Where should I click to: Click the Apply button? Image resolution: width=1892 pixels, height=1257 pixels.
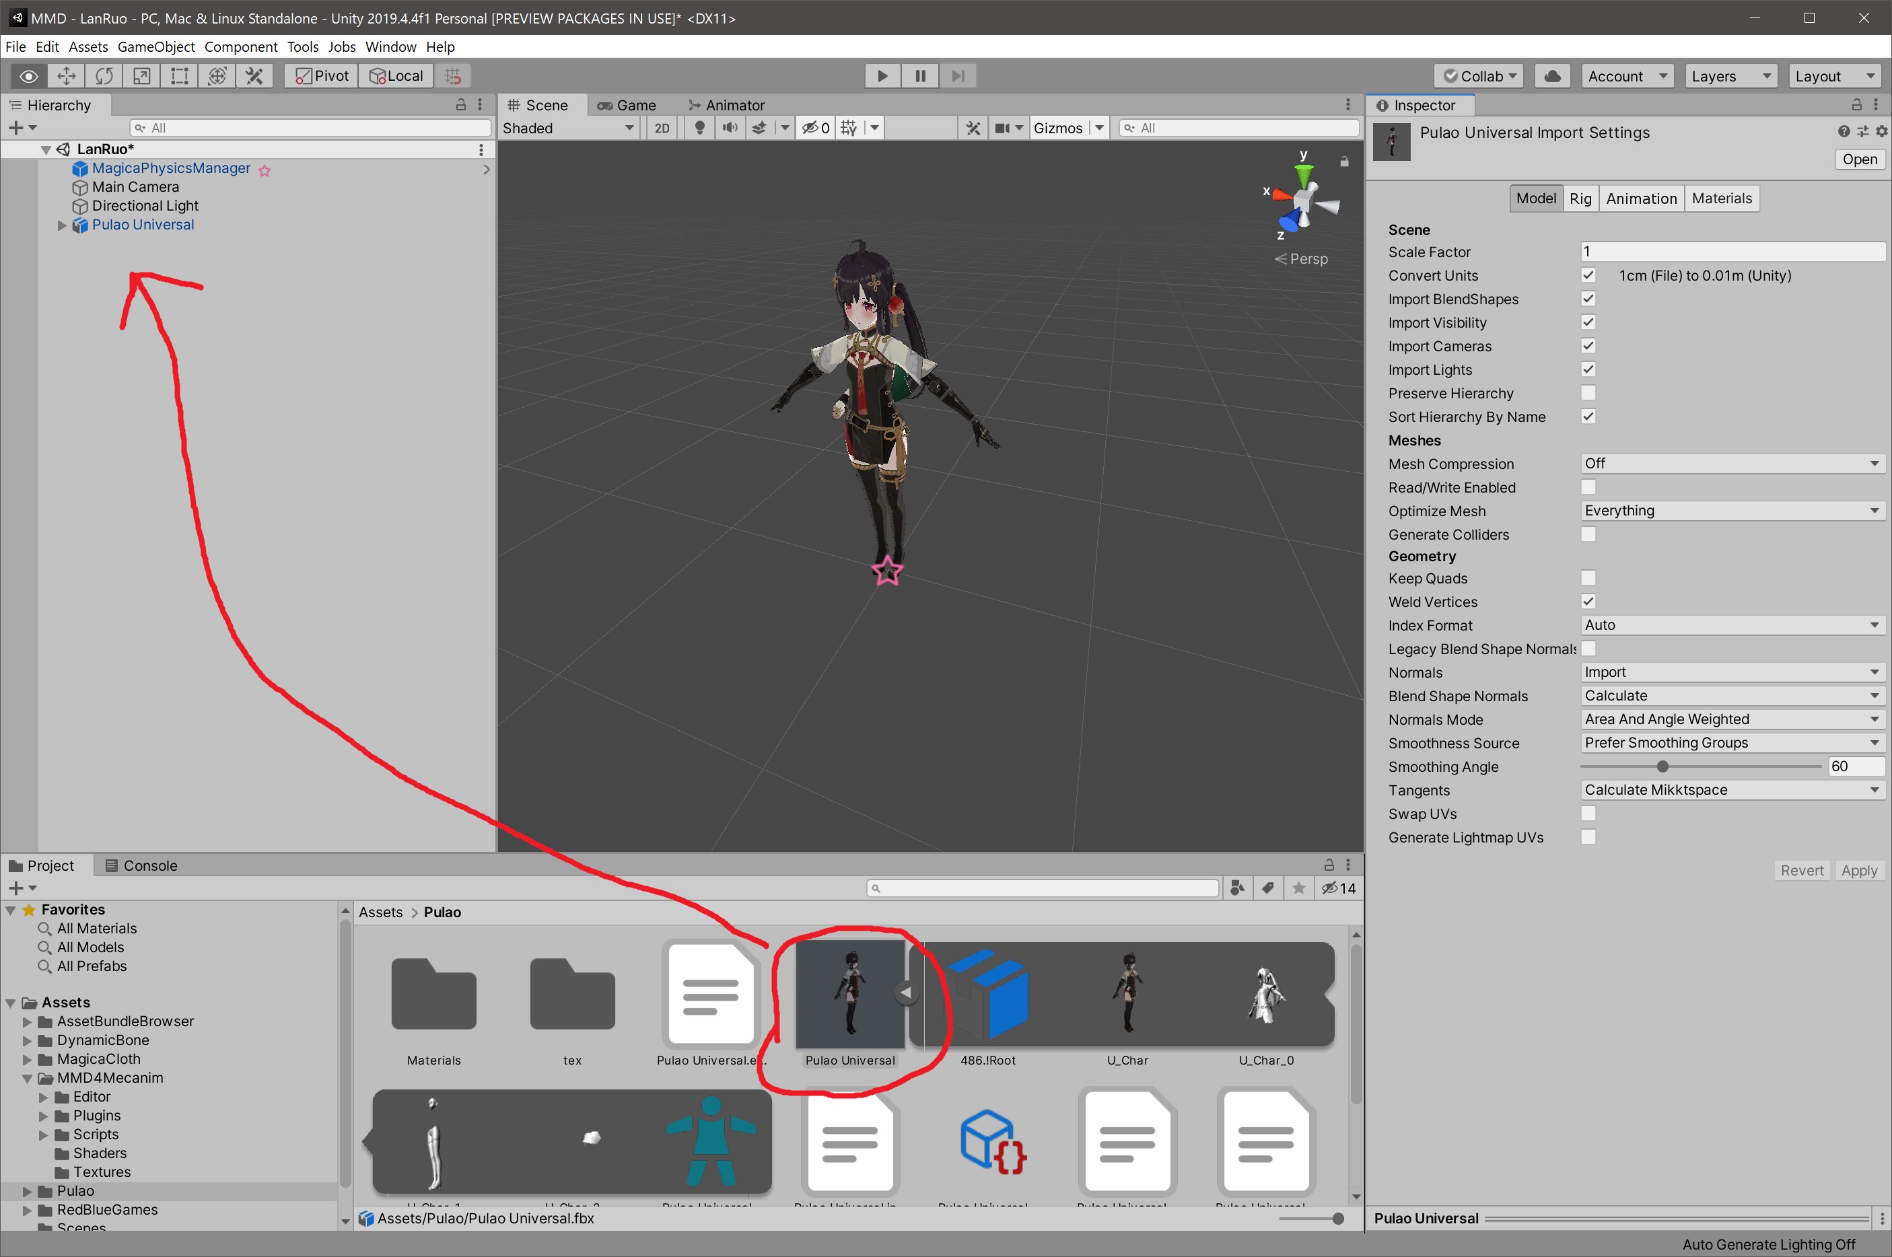point(1858,870)
